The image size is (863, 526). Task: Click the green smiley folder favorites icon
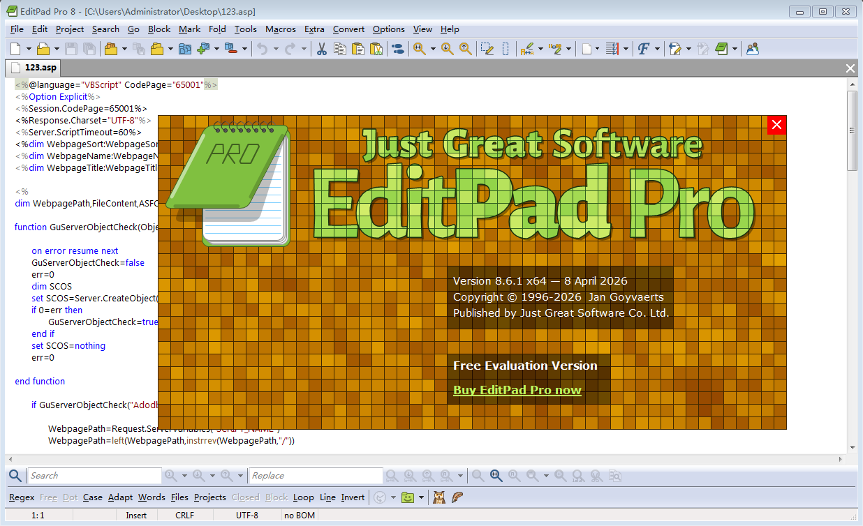pyautogui.click(x=408, y=497)
